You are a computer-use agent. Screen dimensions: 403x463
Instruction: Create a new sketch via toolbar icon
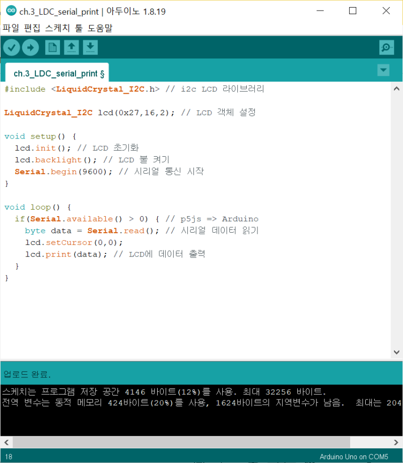click(52, 47)
